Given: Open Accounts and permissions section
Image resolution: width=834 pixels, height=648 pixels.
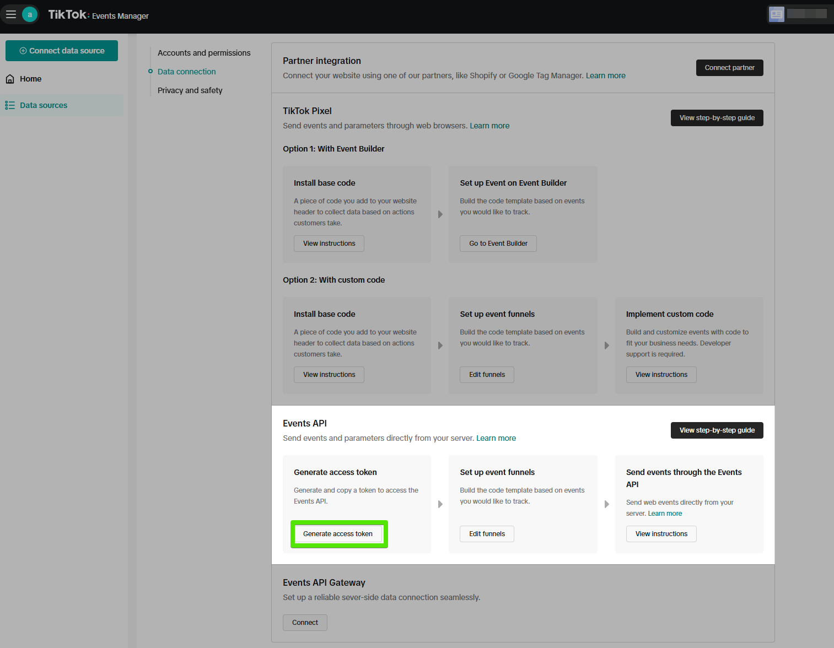Looking at the screenshot, I should pyautogui.click(x=204, y=53).
